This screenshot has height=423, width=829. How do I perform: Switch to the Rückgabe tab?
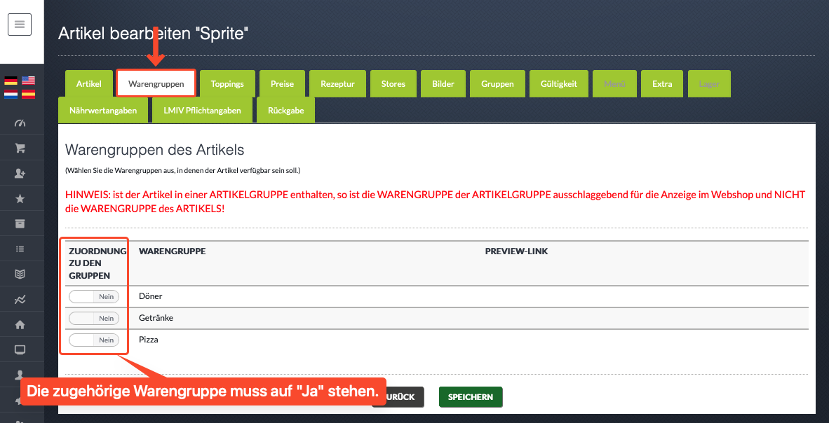coord(285,111)
